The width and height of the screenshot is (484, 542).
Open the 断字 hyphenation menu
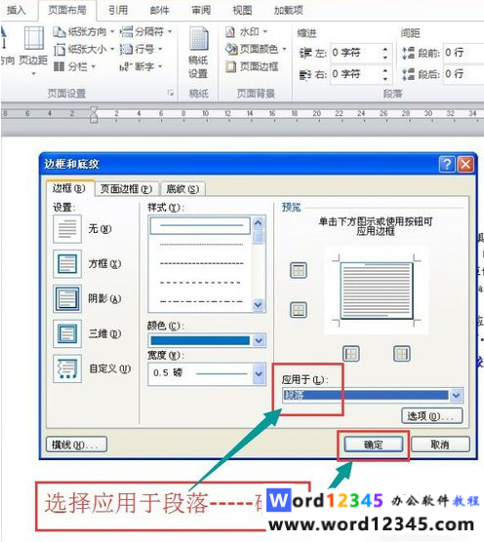tap(141, 66)
